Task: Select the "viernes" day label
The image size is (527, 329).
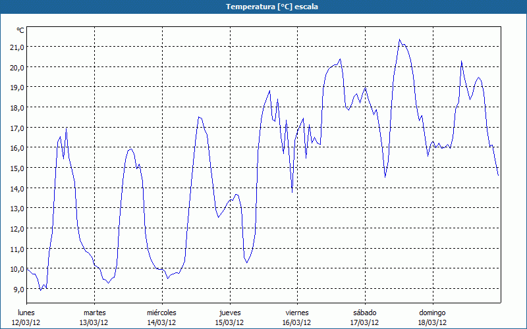Action: 297,312
